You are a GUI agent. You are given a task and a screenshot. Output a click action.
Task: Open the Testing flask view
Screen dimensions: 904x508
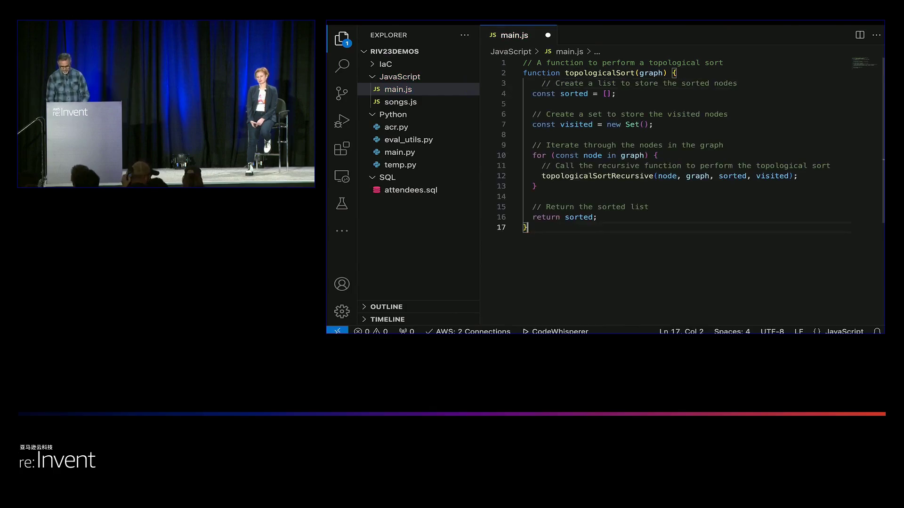342,204
